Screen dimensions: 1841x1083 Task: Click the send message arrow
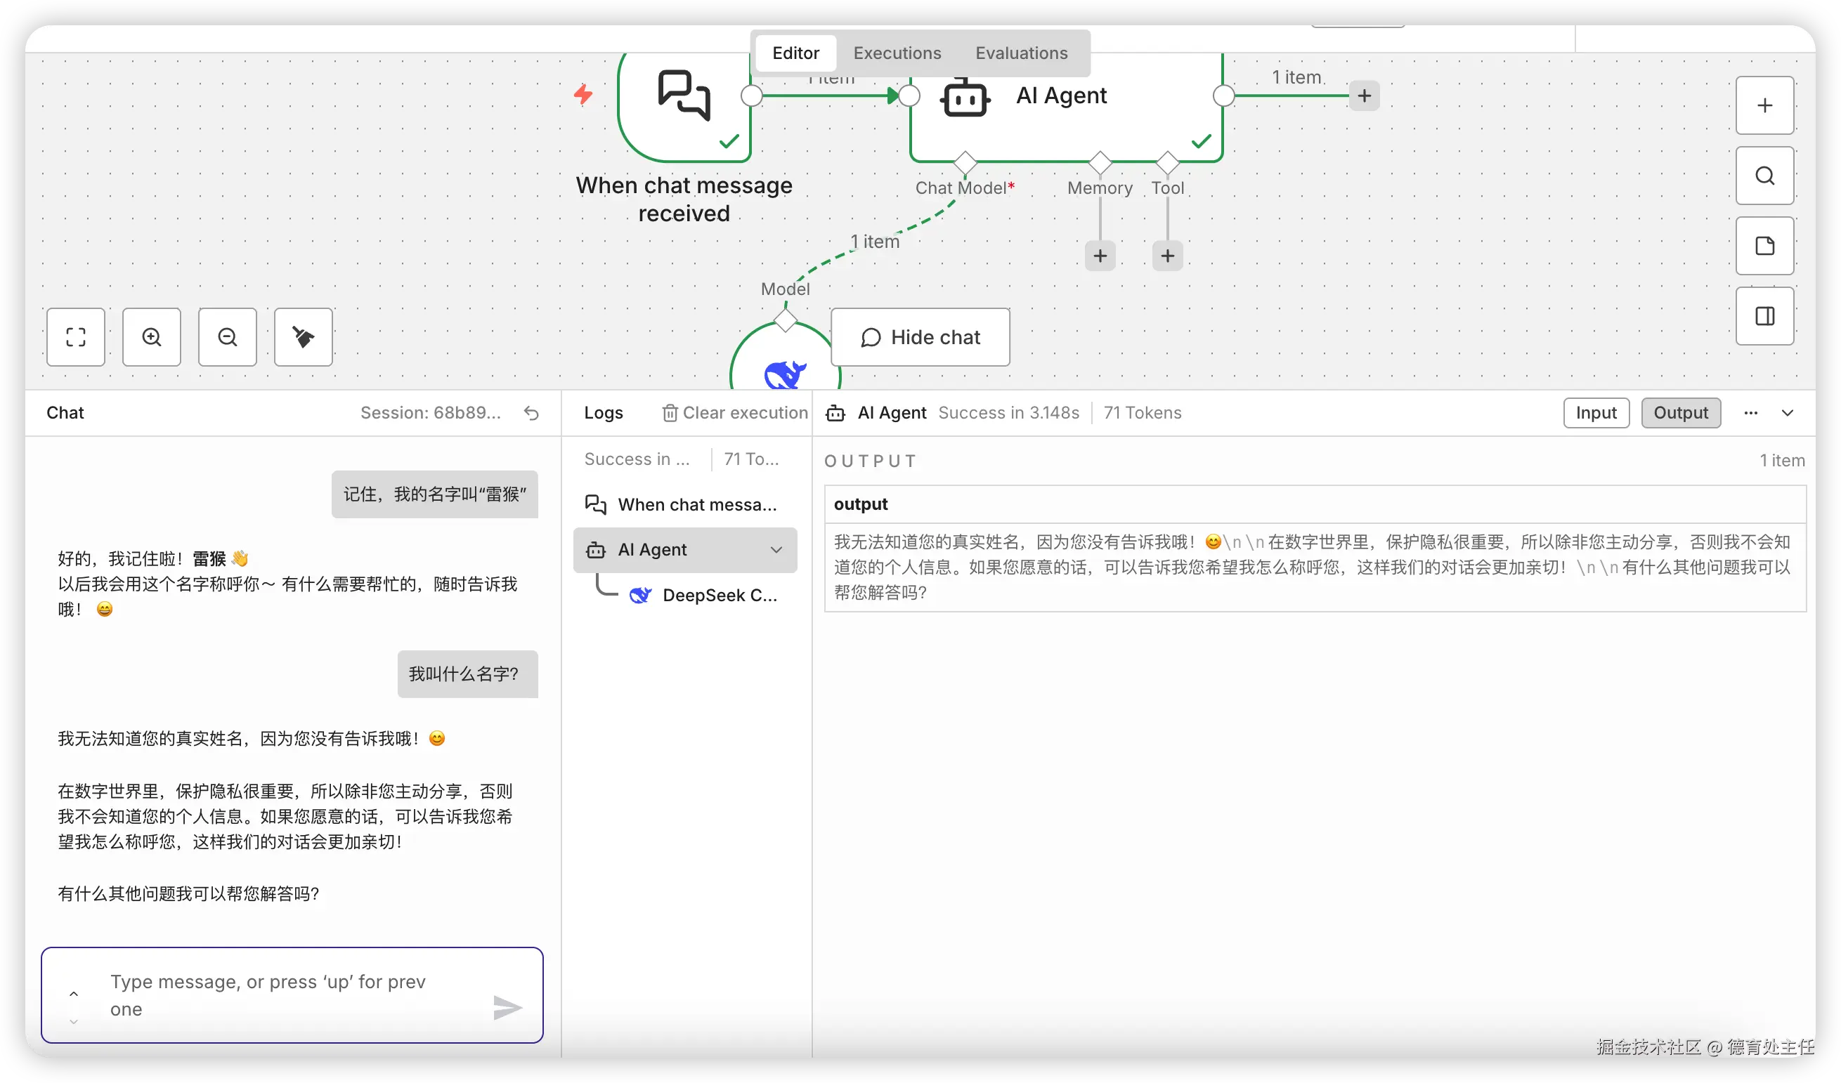[x=506, y=1008]
